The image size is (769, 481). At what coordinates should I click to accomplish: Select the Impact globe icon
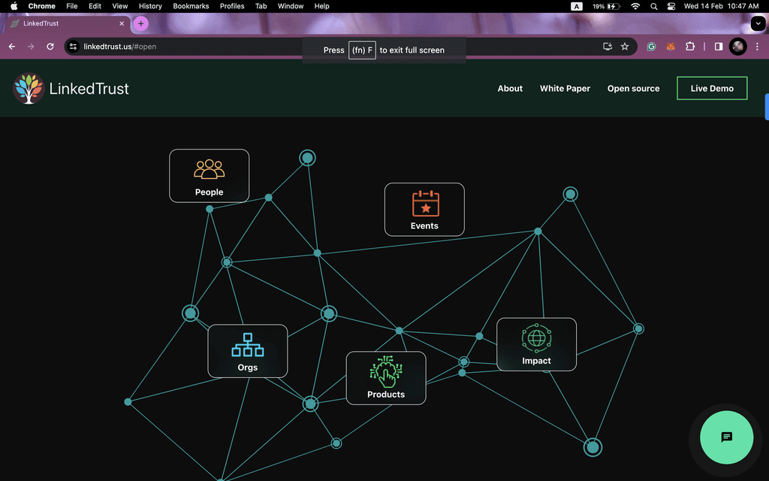[536, 339]
